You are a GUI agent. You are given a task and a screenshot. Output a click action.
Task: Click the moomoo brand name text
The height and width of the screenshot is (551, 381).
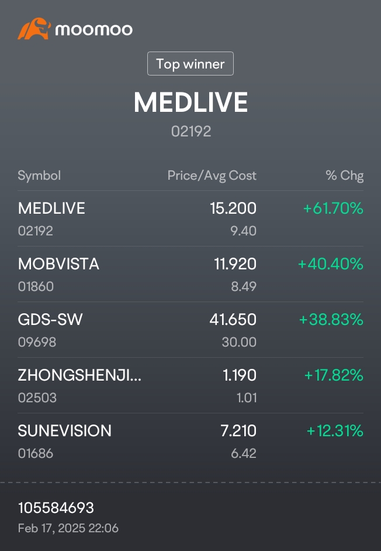click(93, 29)
